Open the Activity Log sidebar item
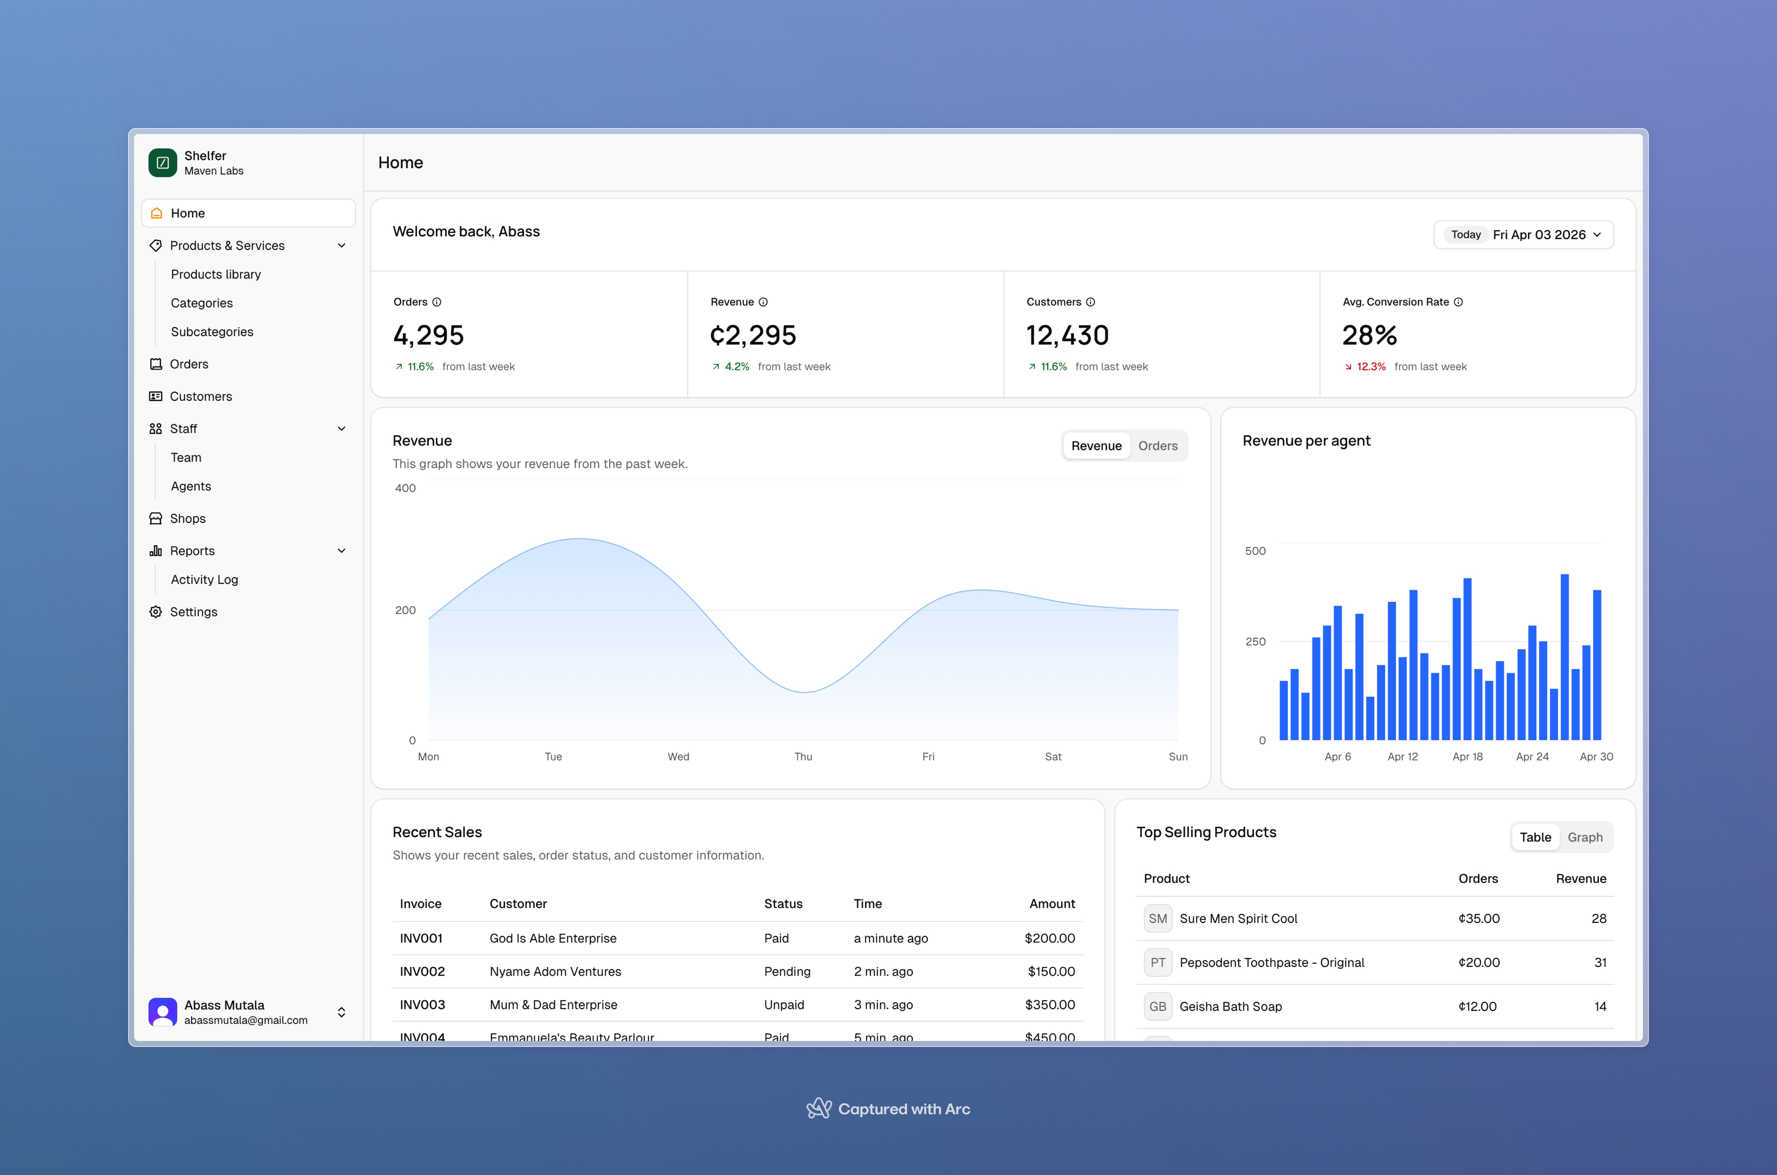Image resolution: width=1777 pixels, height=1175 pixels. [x=204, y=579]
